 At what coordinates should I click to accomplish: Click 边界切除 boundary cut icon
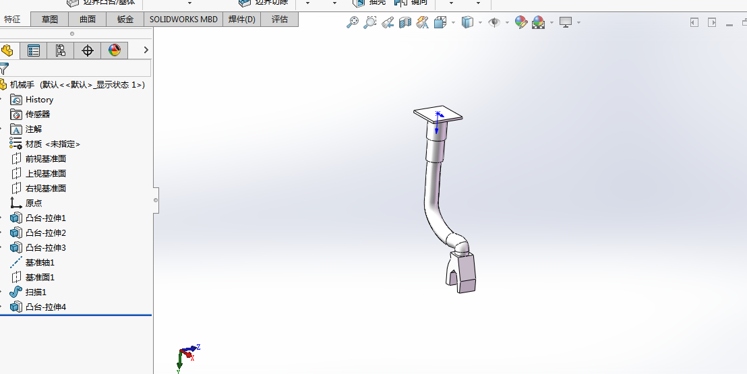coord(245,3)
